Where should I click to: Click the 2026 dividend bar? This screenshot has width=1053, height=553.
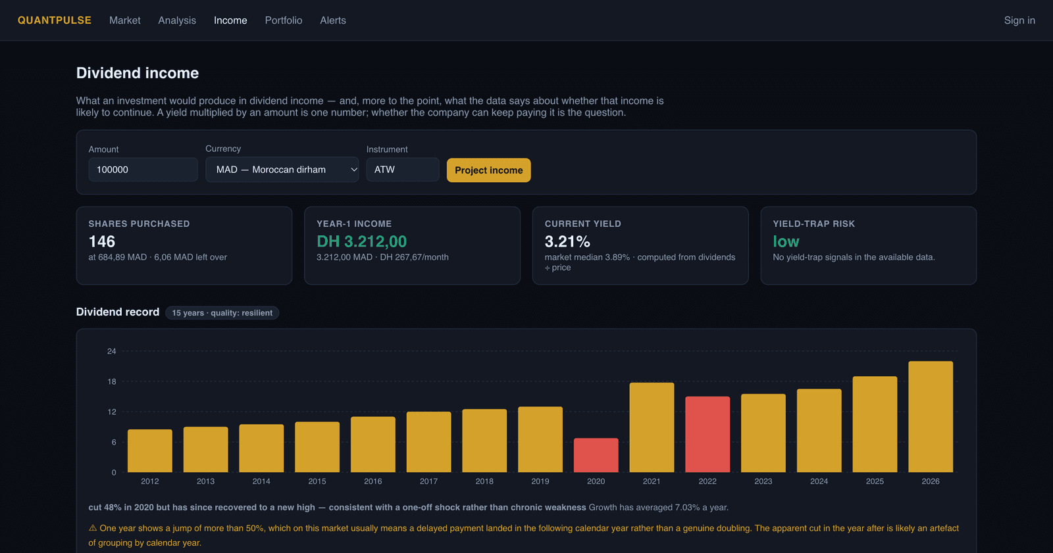[x=931, y=417]
